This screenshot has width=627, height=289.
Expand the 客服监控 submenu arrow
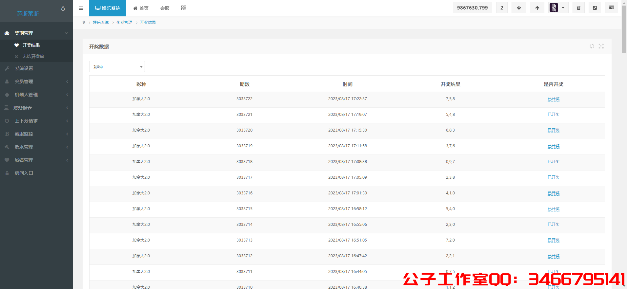click(67, 134)
